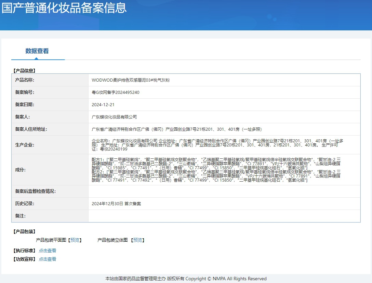Click filer value 广东蝶妆化妆品有限公司
The image size is (372, 283).
[x=114, y=117]
